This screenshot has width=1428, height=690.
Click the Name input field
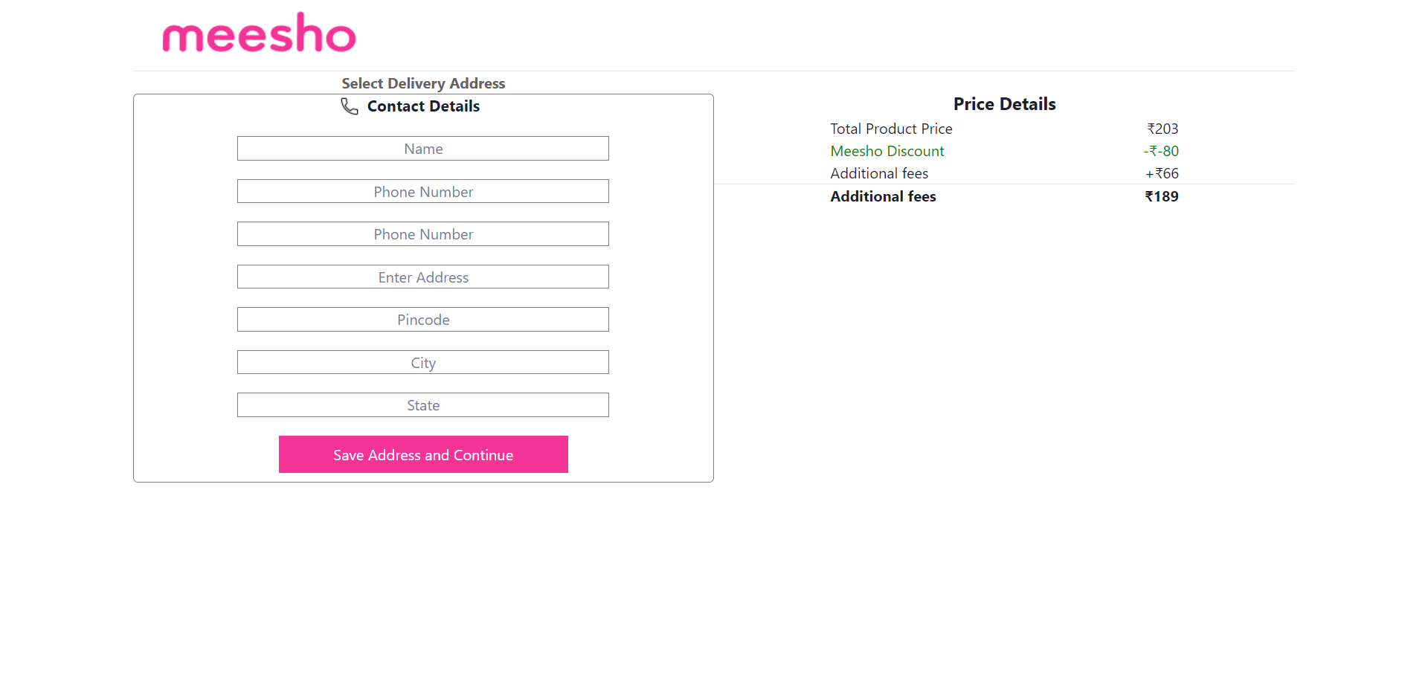point(422,148)
